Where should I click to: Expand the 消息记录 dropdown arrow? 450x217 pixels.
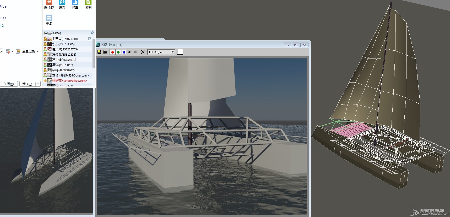coord(38,52)
